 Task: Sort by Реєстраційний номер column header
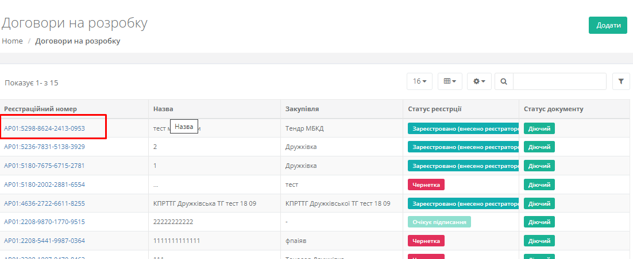pos(40,109)
